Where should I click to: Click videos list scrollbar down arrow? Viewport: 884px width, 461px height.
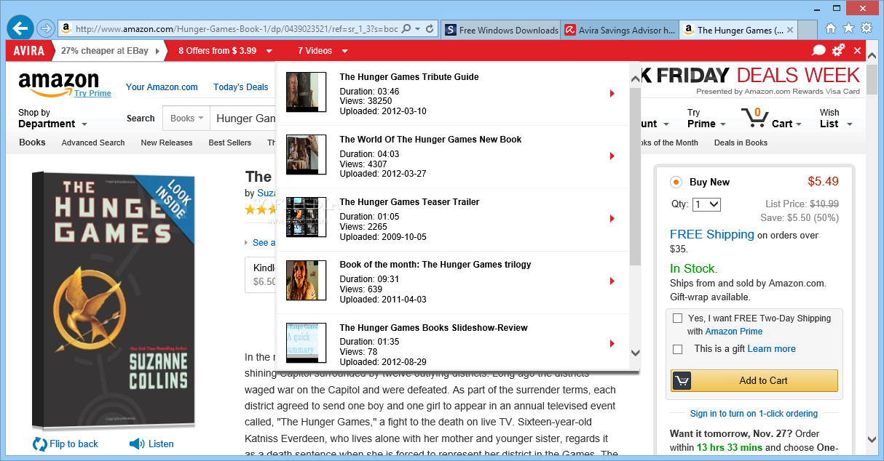point(635,353)
